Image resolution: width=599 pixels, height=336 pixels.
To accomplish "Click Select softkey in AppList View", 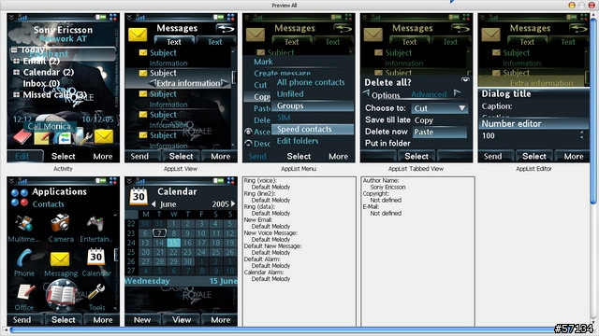I will [x=181, y=156].
